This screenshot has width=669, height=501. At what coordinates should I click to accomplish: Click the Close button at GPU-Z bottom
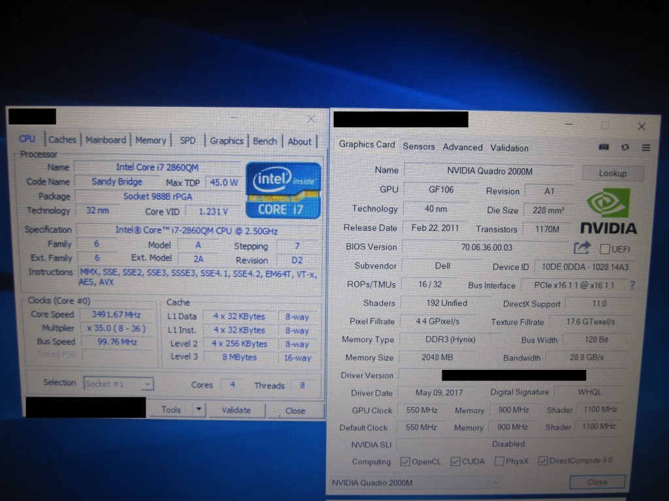(x=597, y=482)
